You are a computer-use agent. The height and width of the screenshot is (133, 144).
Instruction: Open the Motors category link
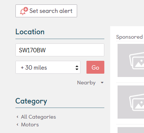tap(30, 125)
